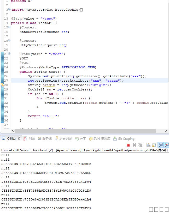Close the 控制台 console tab
The image size is (169, 213).
click(x=19, y=138)
